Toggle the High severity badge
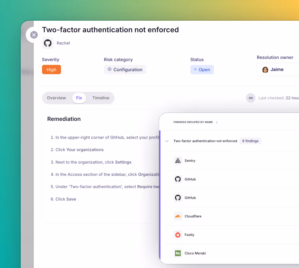 (x=51, y=69)
